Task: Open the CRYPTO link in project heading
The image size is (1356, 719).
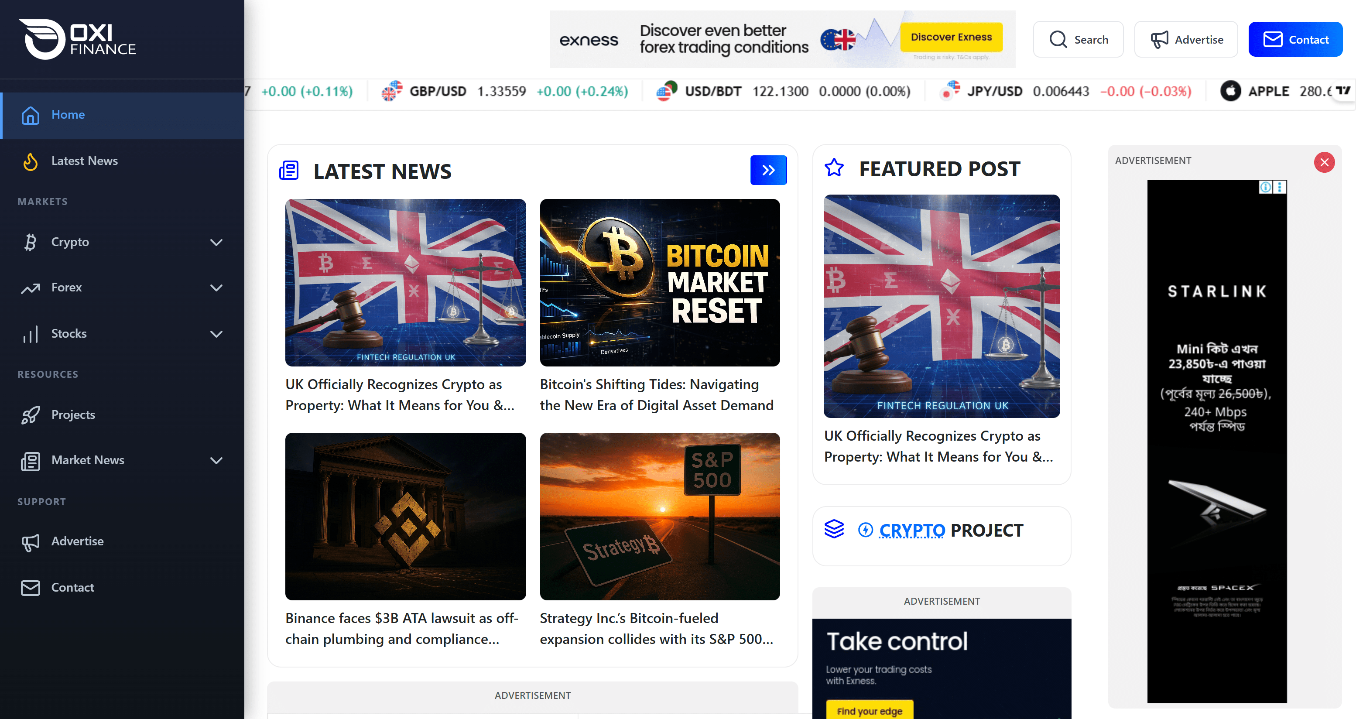Action: coord(912,531)
